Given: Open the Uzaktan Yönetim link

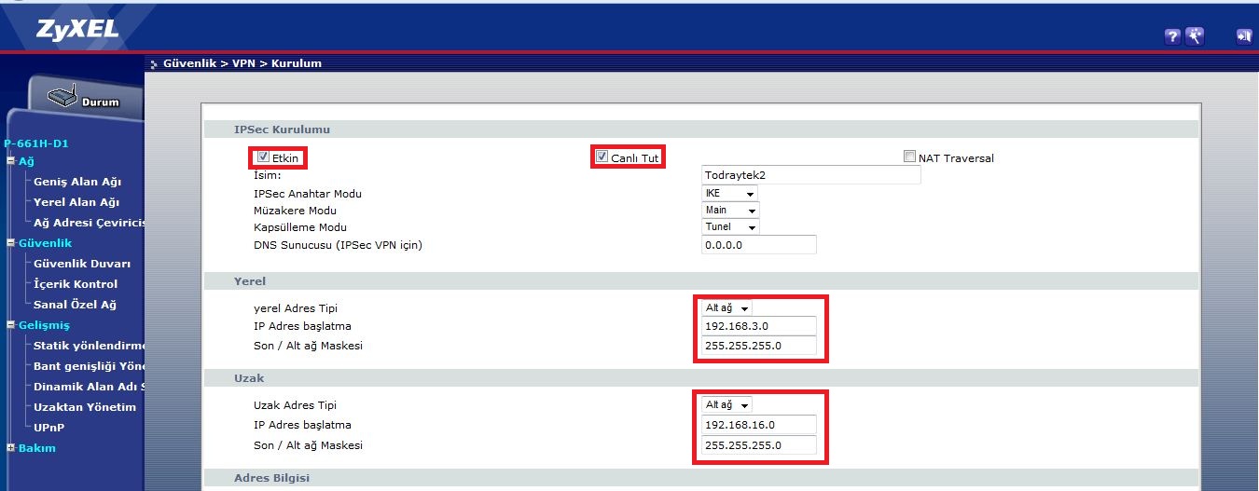Looking at the screenshot, I should point(85,407).
